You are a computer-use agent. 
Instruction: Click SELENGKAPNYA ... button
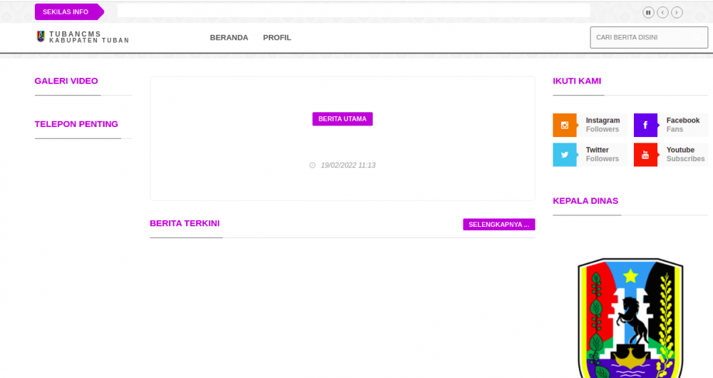(x=499, y=224)
